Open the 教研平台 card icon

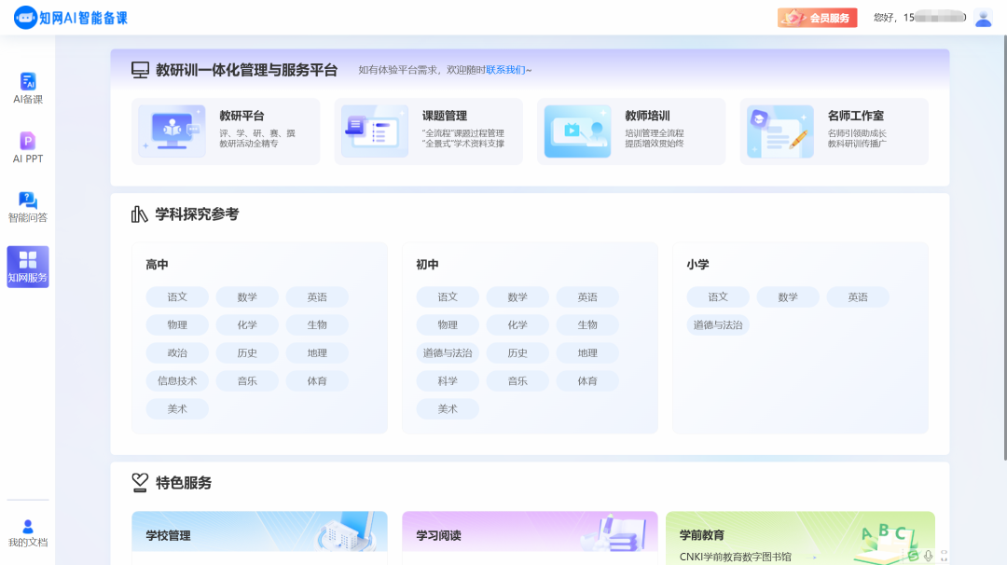tap(172, 131)
